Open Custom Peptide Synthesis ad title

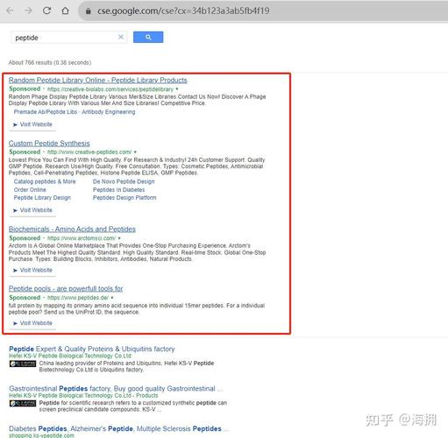(x=49, y=143)
